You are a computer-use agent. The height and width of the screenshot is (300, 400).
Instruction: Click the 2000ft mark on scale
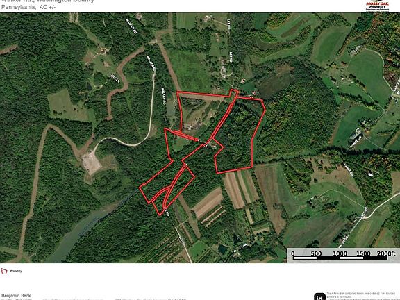click(x=386, y=253)
